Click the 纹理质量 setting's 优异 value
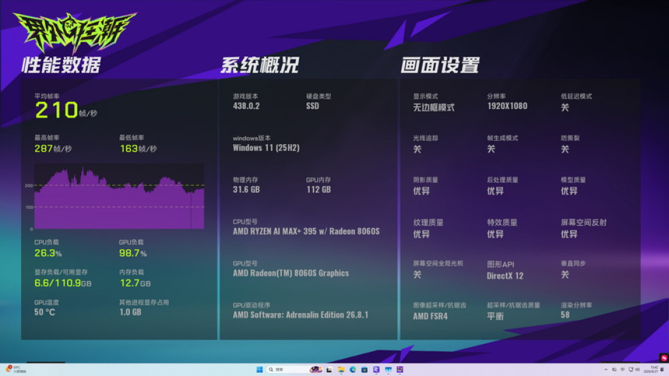The height and width of the screenshot is (376, 669). coord(421,234)
